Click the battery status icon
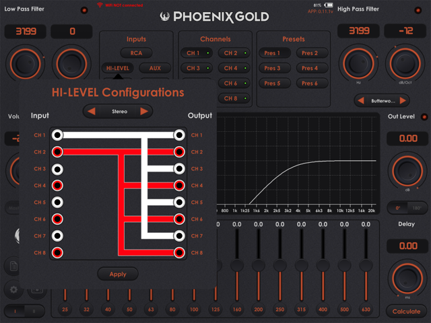The width and height of the screenshot is (431, 323). click(329, 5)
